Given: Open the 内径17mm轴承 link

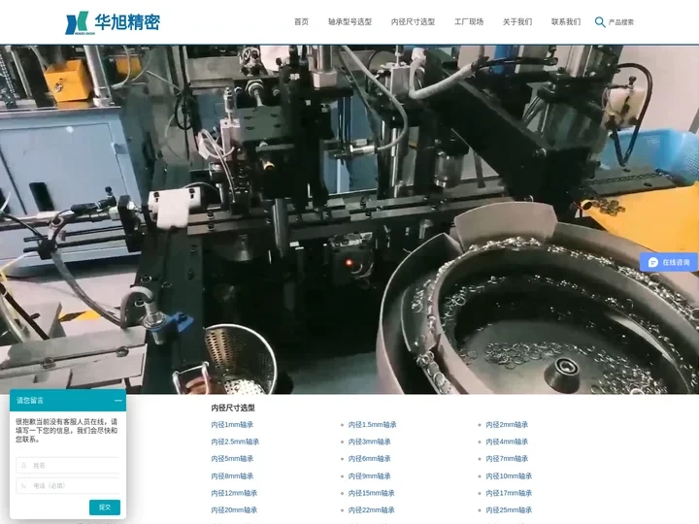Looking at the screenshot, I should [509, 493].
